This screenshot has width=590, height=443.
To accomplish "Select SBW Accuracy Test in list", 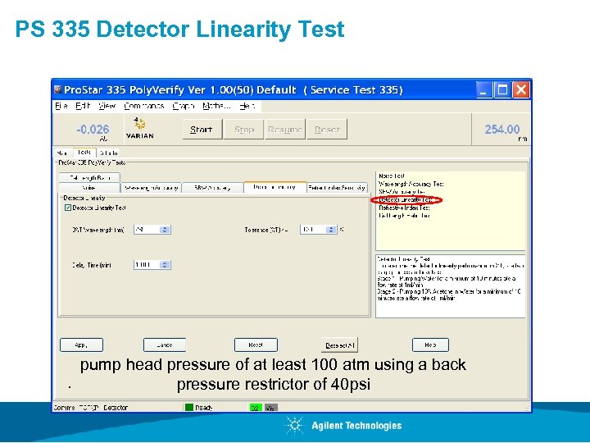I will pyautogui.click(x=402, y=192).
